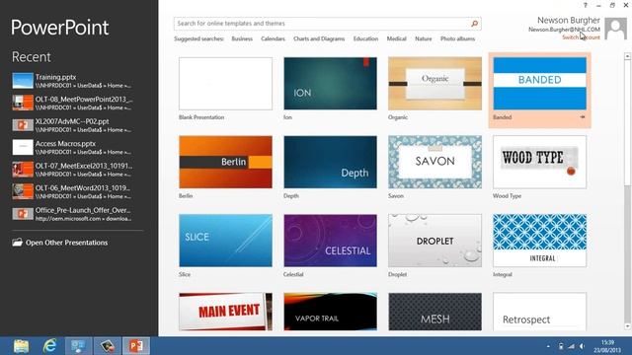Click Switch account link
Screen dimensions: 632x355
click(x=581, y=37)
